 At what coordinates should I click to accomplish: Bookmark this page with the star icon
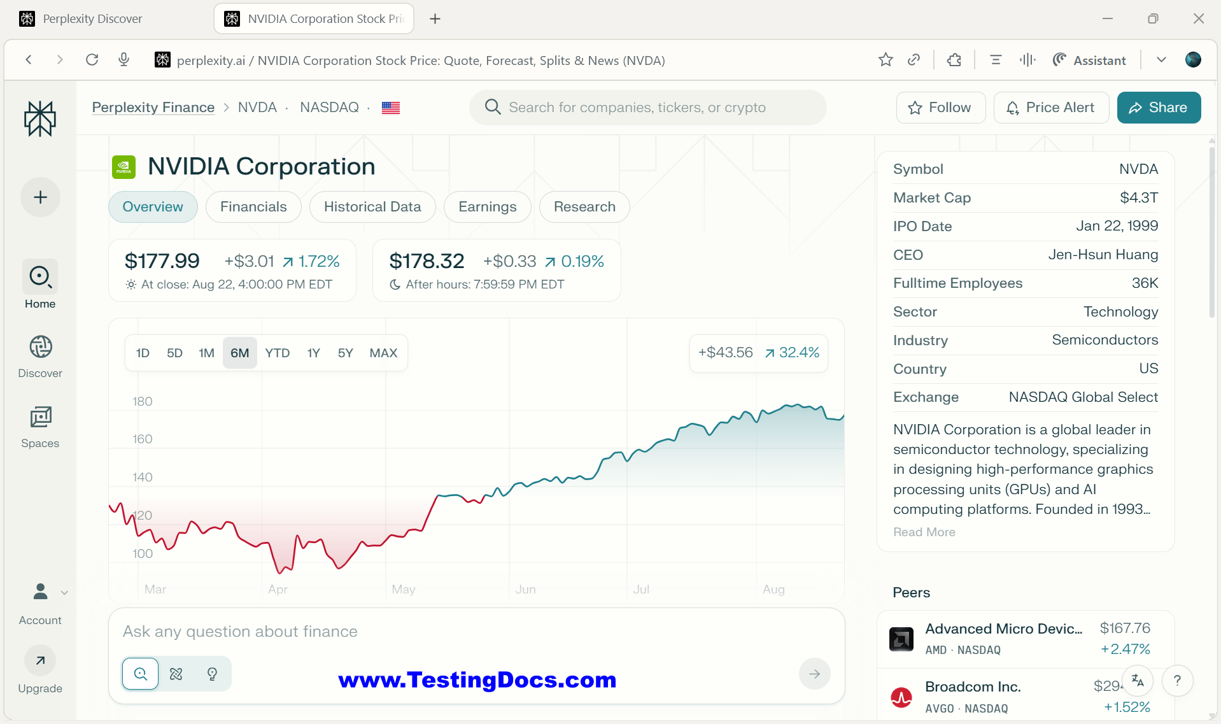pos(886,59)
